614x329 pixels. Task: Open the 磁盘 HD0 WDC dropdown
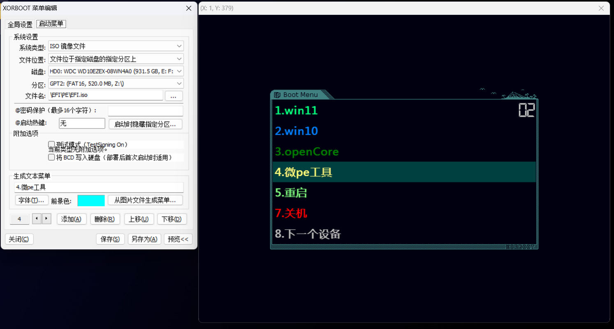(116, 71)
